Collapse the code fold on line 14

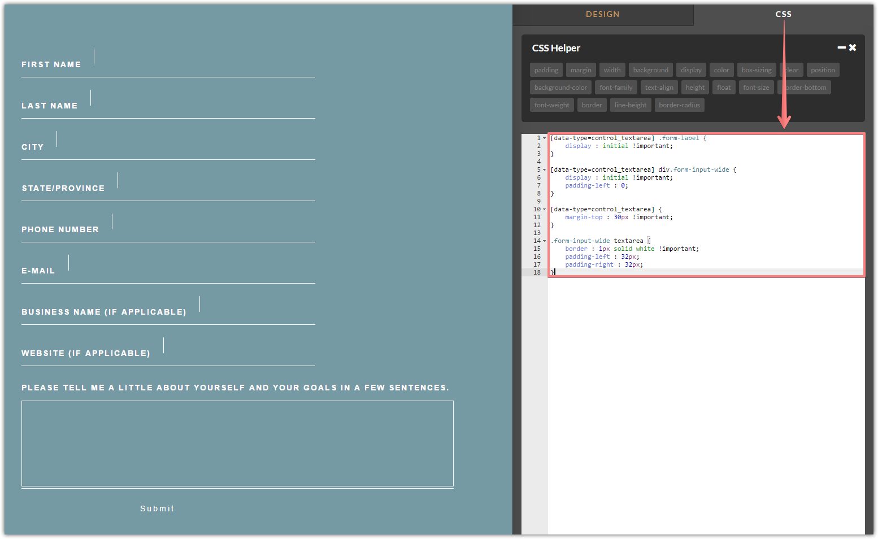point(543,240)
